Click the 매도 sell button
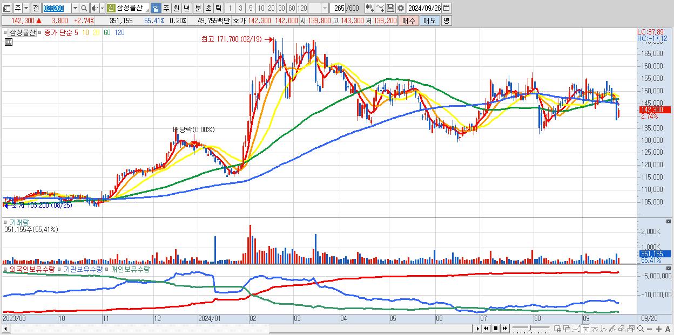The width and height of the screenshot is (674, 335). pyautogui.click(x=429, y=20)
